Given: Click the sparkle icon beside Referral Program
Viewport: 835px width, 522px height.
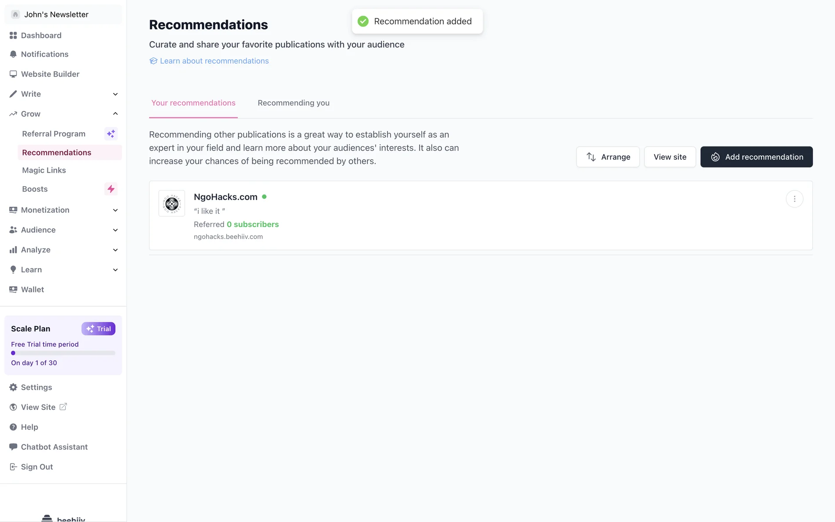Looking at the screenshot, I should [111, 134].
